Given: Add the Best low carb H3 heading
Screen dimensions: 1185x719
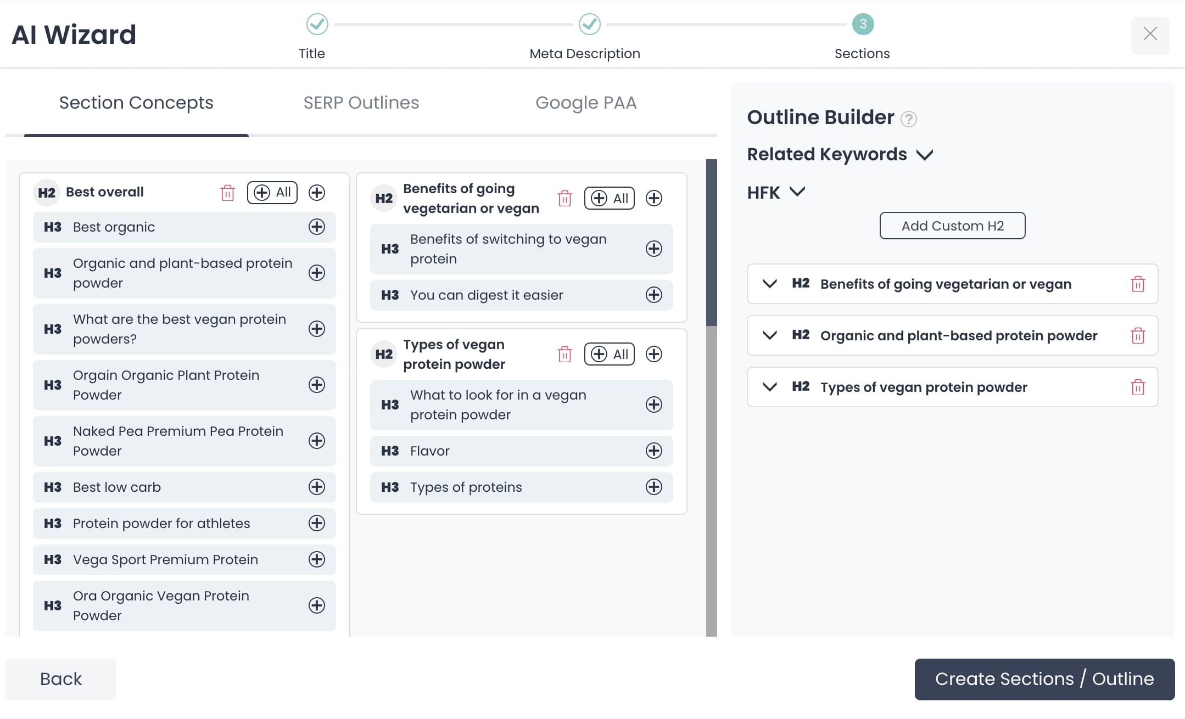Looking at the screenshot, I should point(317,487).
